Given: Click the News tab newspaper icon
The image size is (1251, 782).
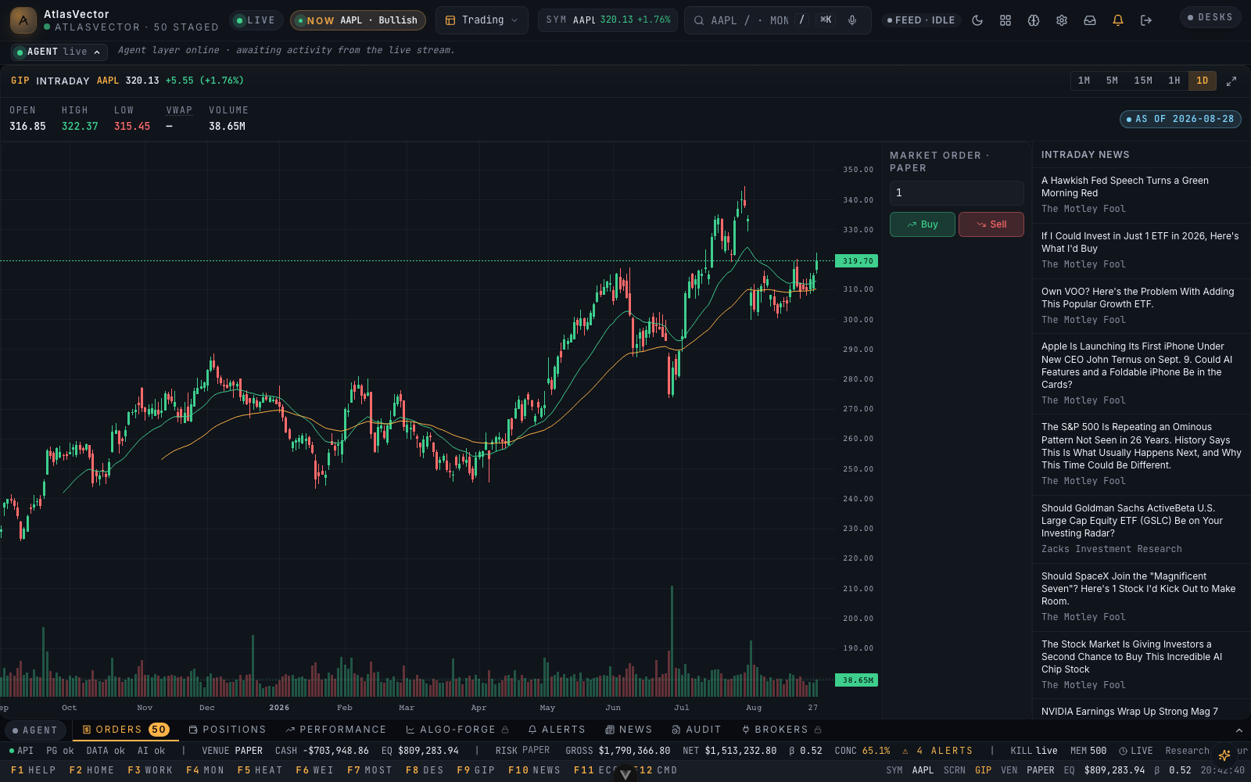Looking at the screenshot, I should [610, 730].
